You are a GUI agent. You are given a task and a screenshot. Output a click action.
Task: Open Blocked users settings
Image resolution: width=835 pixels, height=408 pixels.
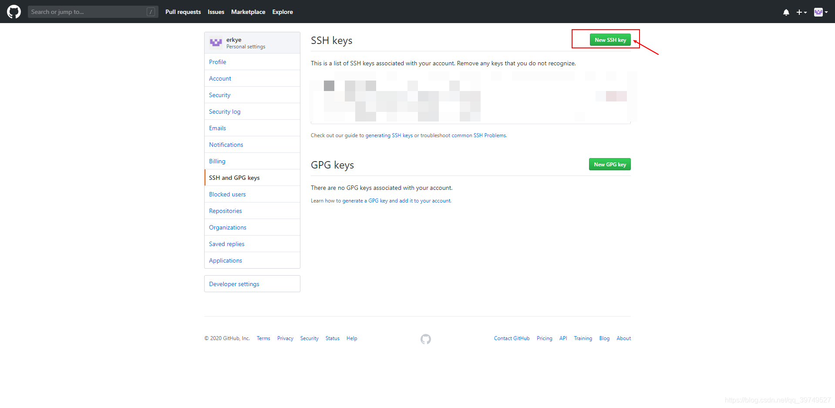click(x=252, y=194)
